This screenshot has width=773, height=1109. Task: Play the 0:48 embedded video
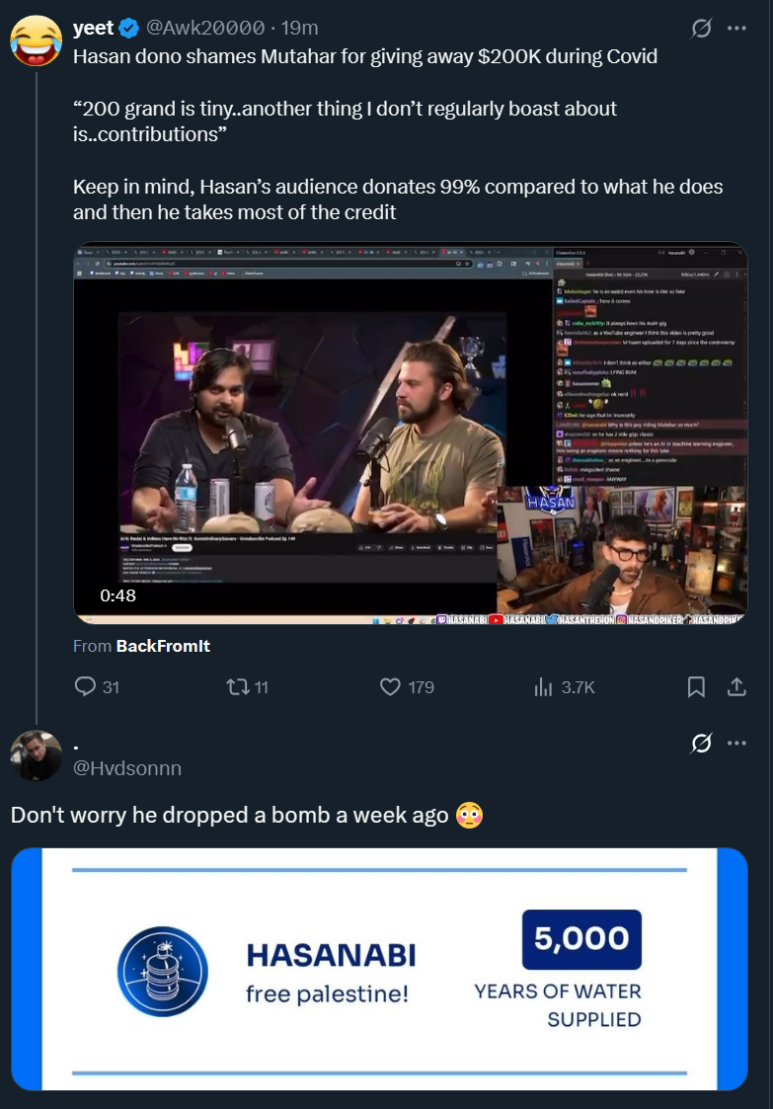[410, 433]
